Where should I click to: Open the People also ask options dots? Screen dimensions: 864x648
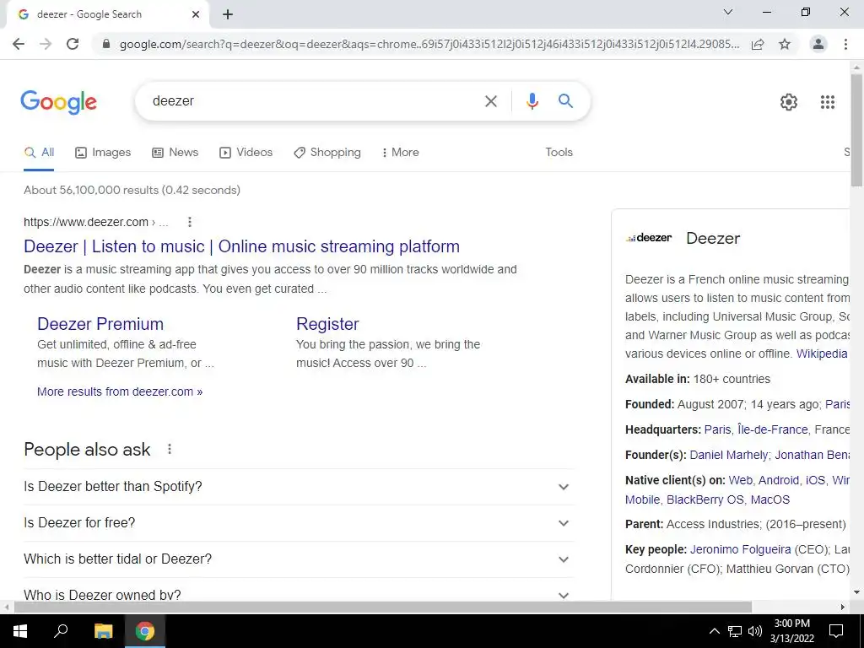170,450
